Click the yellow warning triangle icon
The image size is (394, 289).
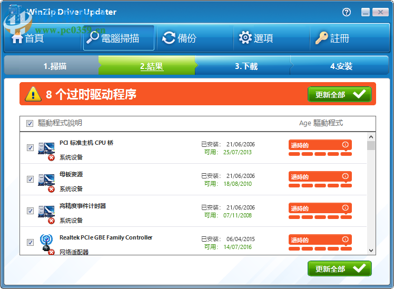(33, 94)
